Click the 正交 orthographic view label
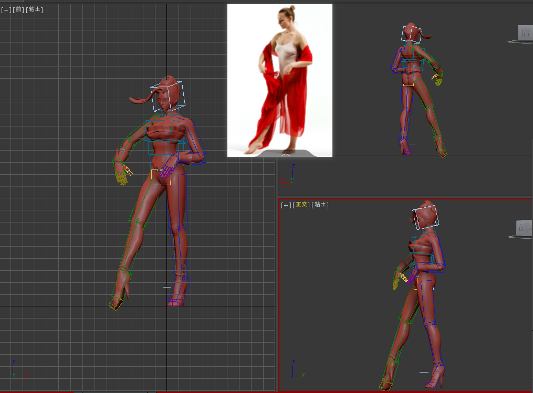The height and width of the screenshot is (393, 533). point(301,205)
